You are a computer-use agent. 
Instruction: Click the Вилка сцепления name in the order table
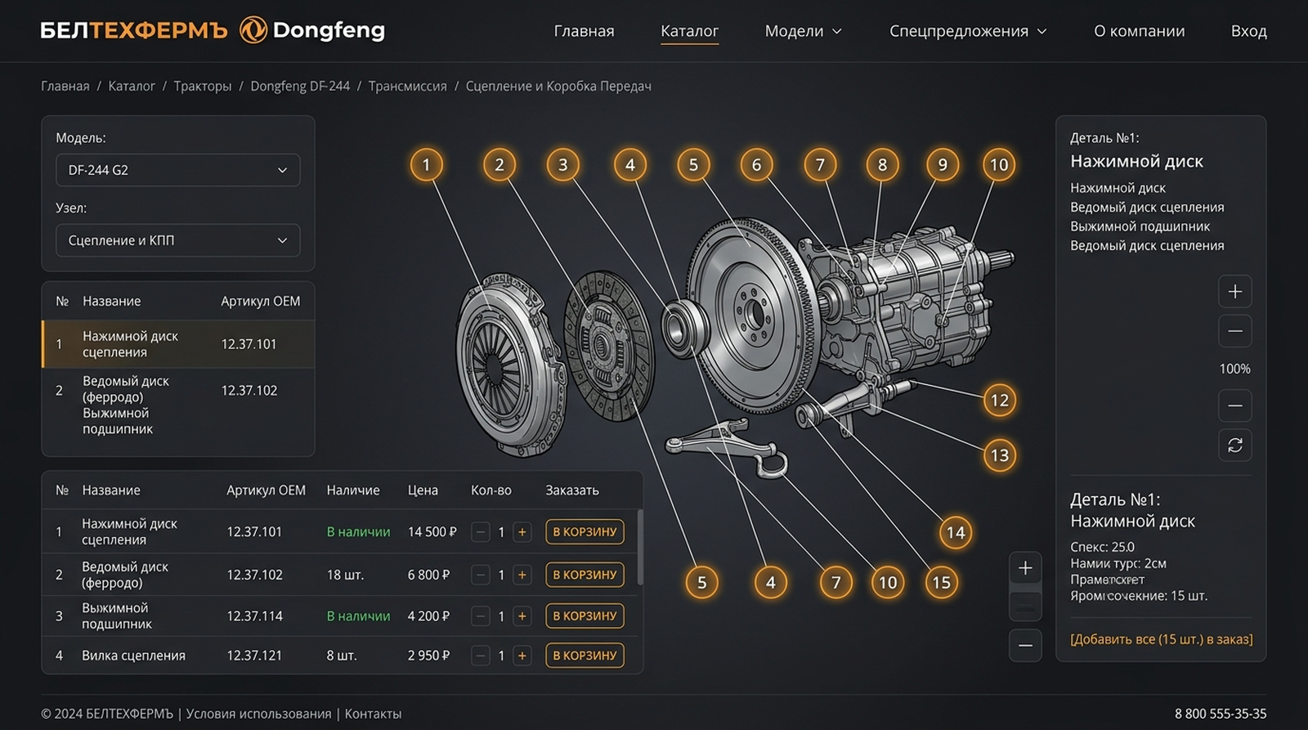133,655
